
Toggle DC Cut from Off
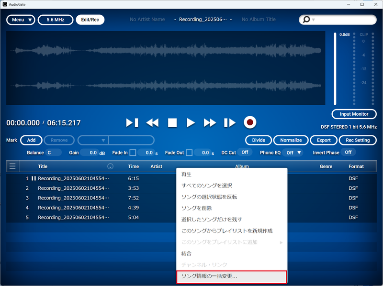click(244, 152)
